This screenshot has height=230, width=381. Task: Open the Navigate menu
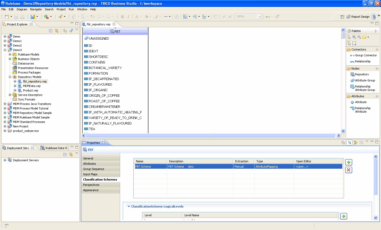[36, 9]
